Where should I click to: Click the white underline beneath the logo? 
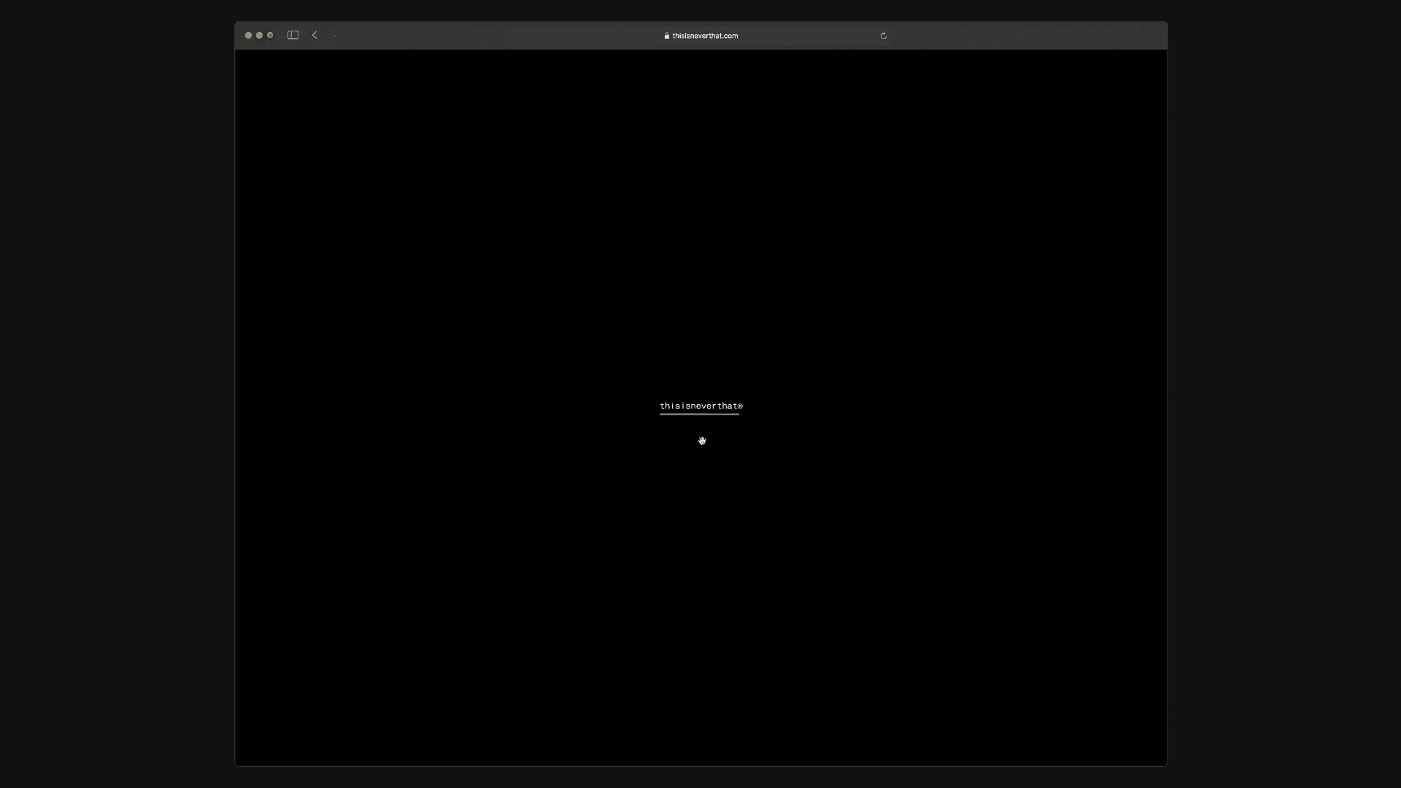click(x=699, y=414)
